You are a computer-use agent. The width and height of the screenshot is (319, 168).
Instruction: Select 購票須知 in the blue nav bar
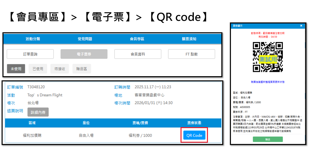189,39
